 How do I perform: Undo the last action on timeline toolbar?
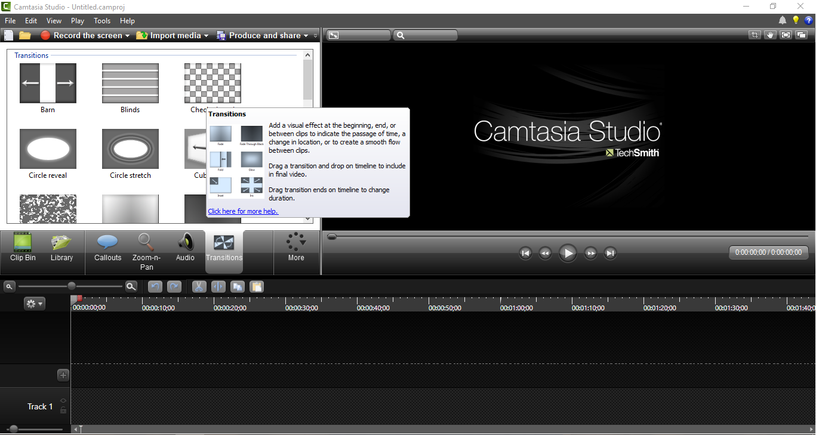[155, 286]
